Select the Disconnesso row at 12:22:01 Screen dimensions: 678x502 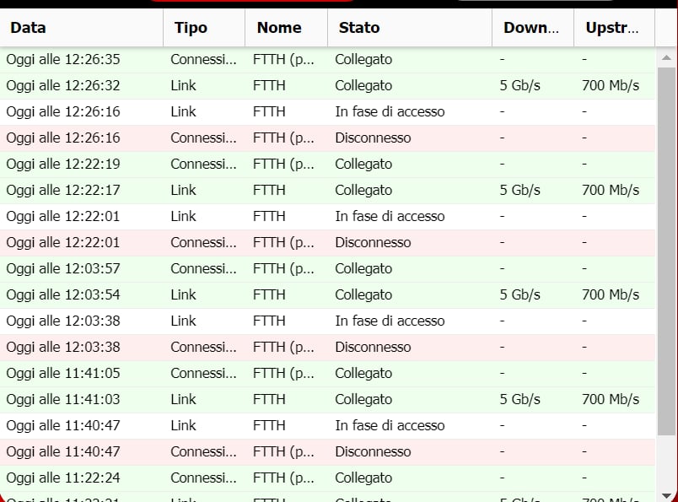click(x=373, y=243)
